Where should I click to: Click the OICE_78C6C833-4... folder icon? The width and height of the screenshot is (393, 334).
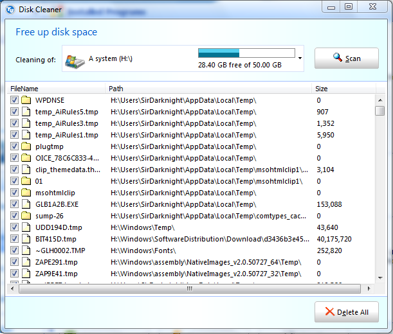pyautogui.click(x=26, y=158)
